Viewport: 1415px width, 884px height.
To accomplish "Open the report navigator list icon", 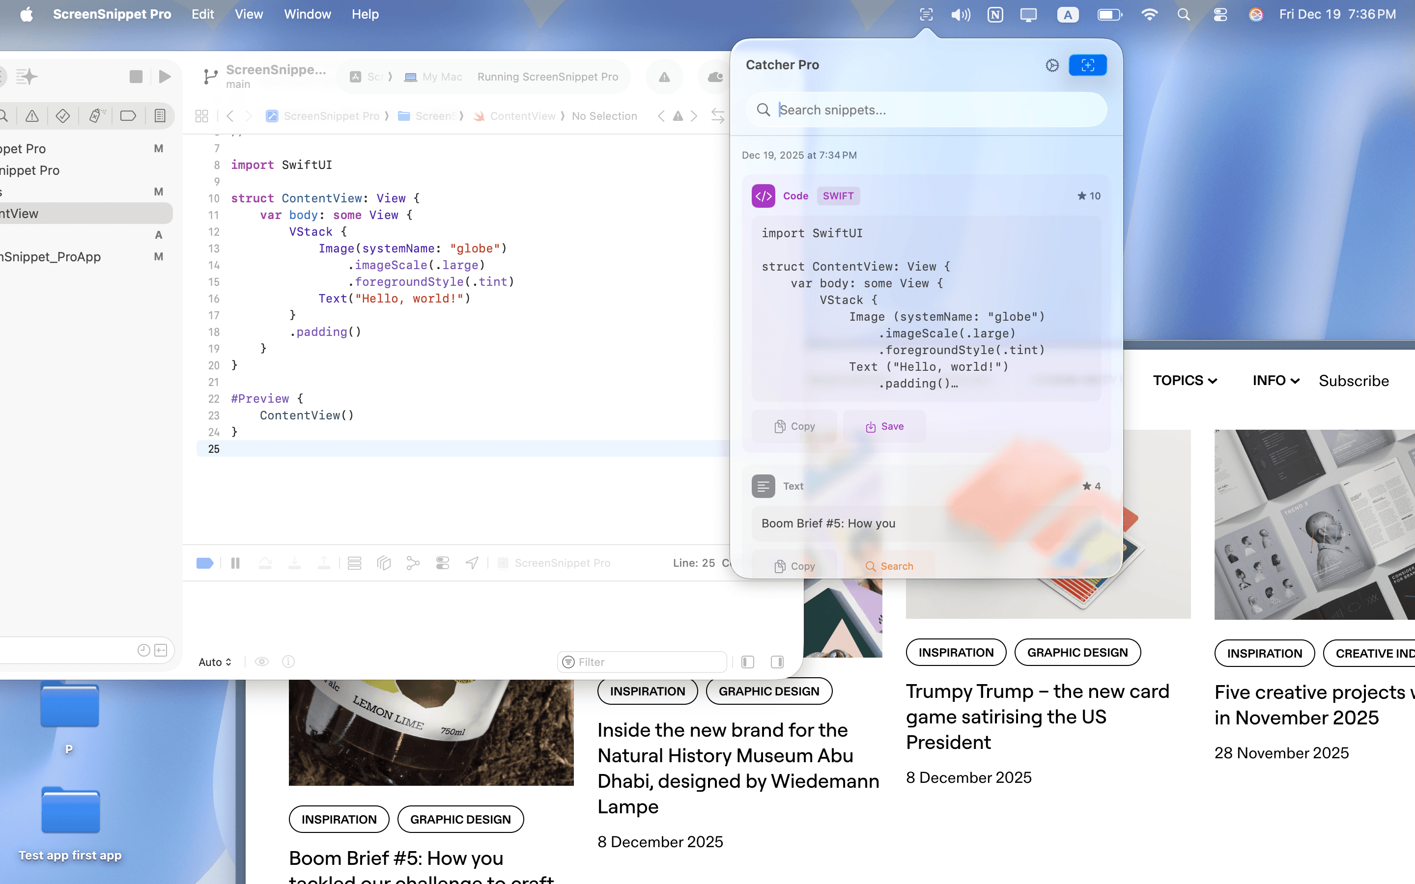I will point(160,116).
